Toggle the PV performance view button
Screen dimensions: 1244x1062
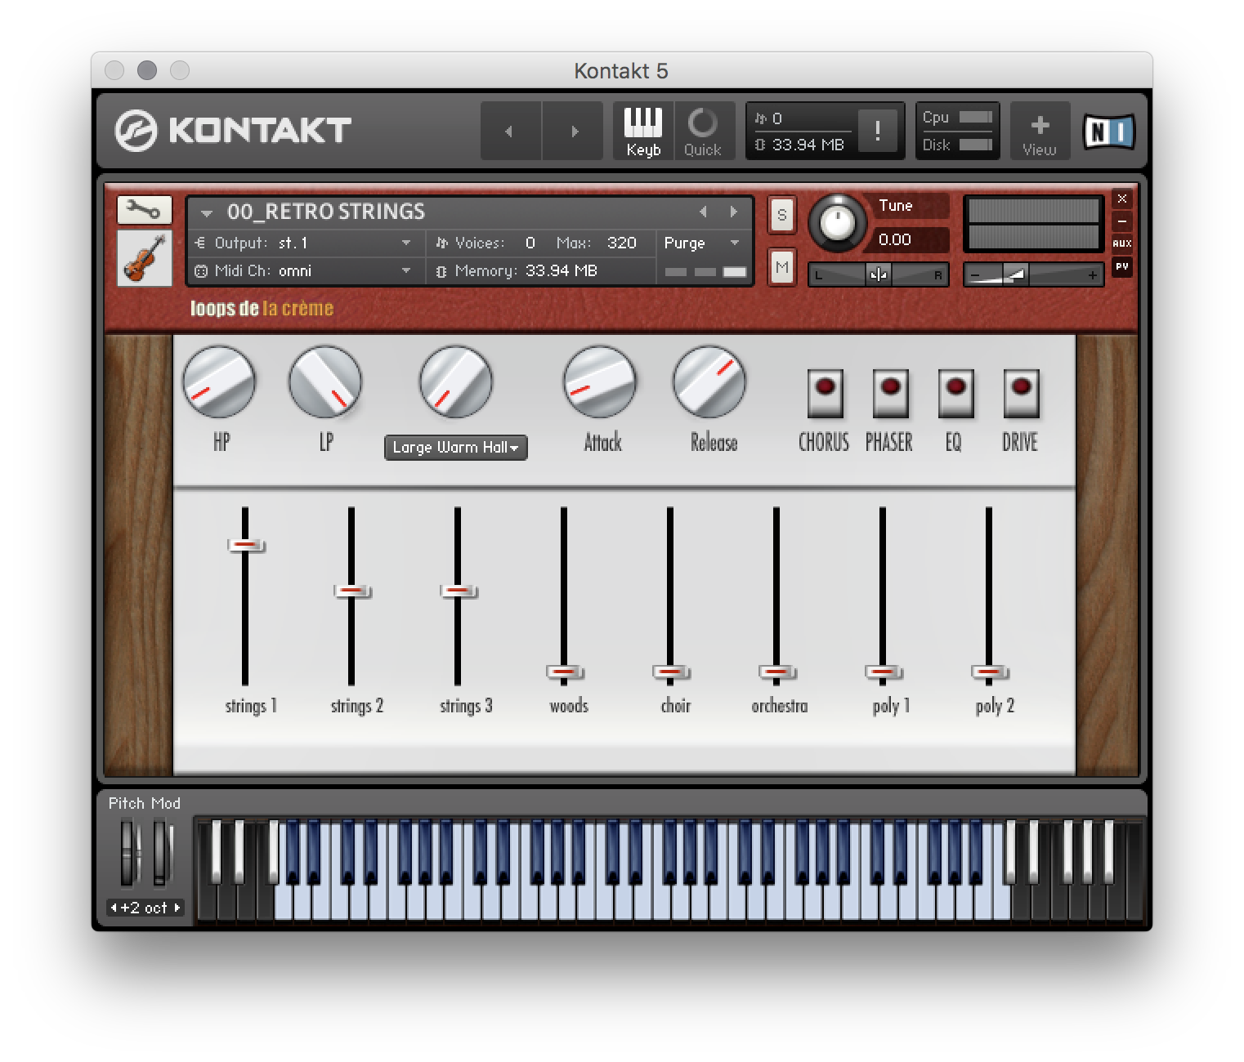[x=1122, y=266]
